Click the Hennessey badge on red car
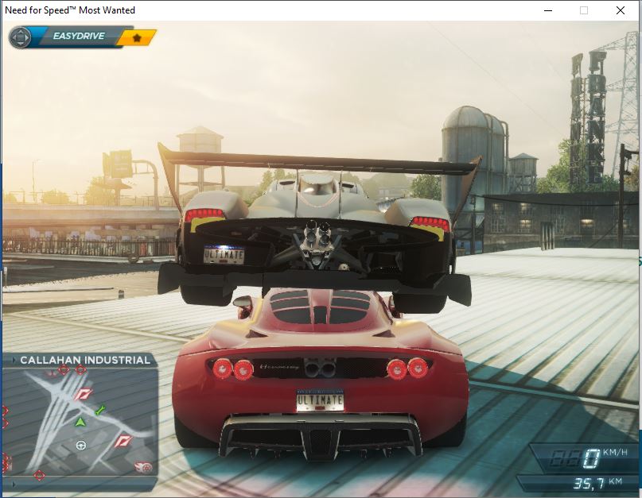This screenshot has height=498, width=642. [x=279, y=367]
